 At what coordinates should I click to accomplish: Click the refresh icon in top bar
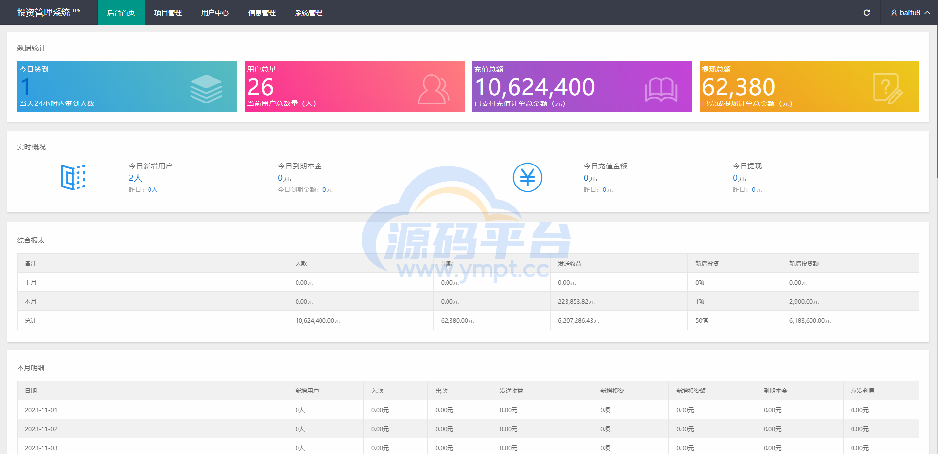coord(866,13)
